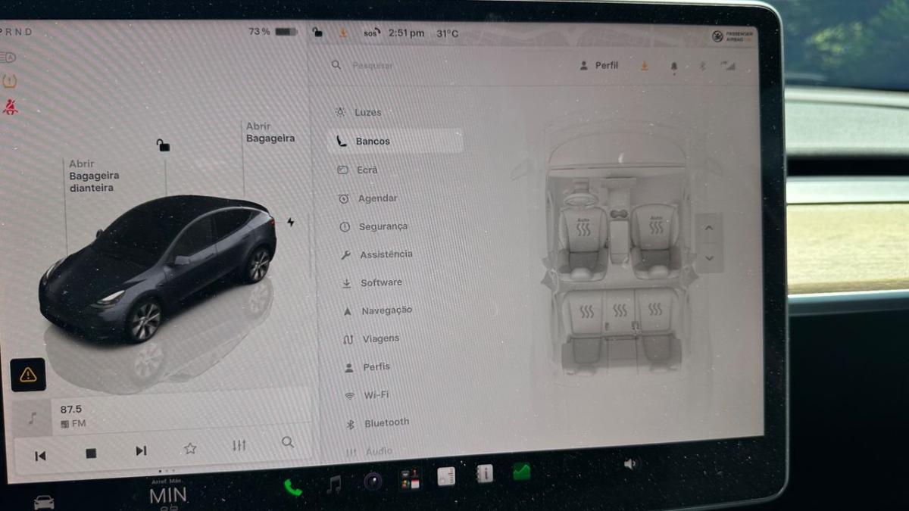Tap the orange download icon in status bar
Screen dimensions: 909x511
click(x=343, y=33)
